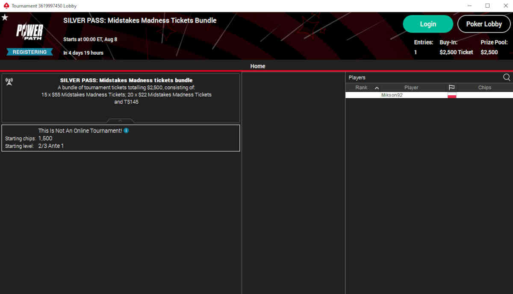Open the Home tab
513x294 pixels.
tap(258, 66)
